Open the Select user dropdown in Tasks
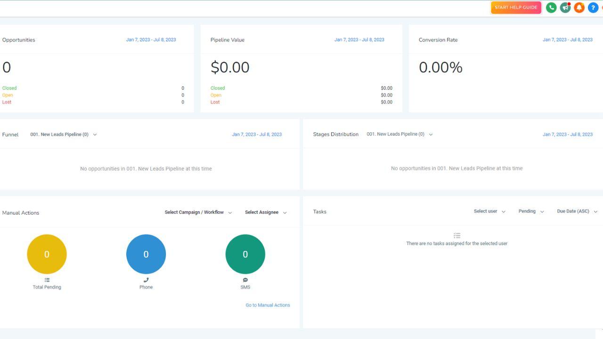 pos(489,211)
